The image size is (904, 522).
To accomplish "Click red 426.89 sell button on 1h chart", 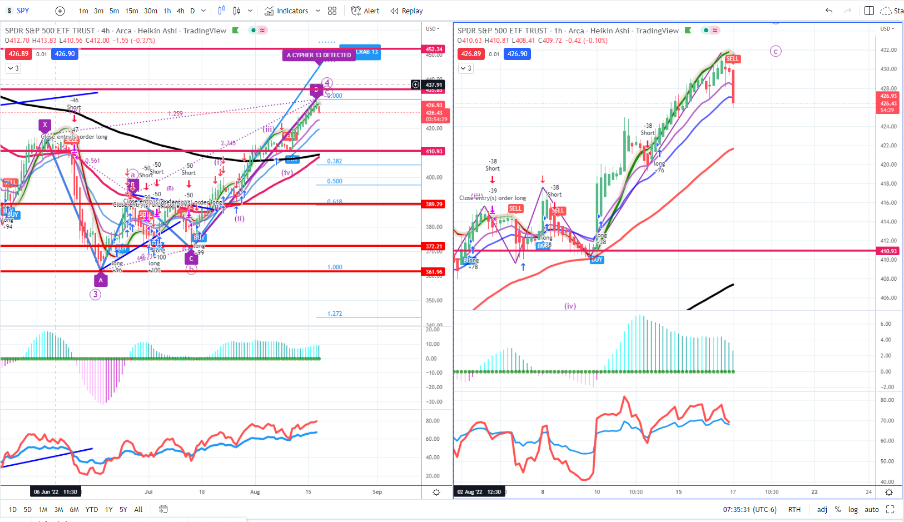I will (x=471, y=54).
